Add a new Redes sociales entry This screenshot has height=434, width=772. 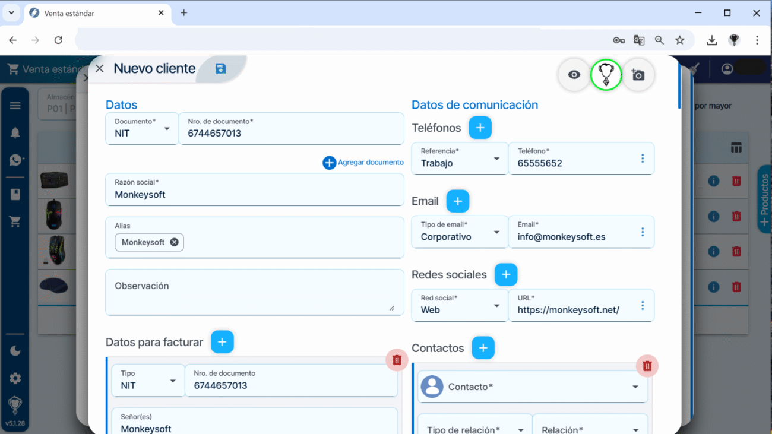[x=505, y=274]
